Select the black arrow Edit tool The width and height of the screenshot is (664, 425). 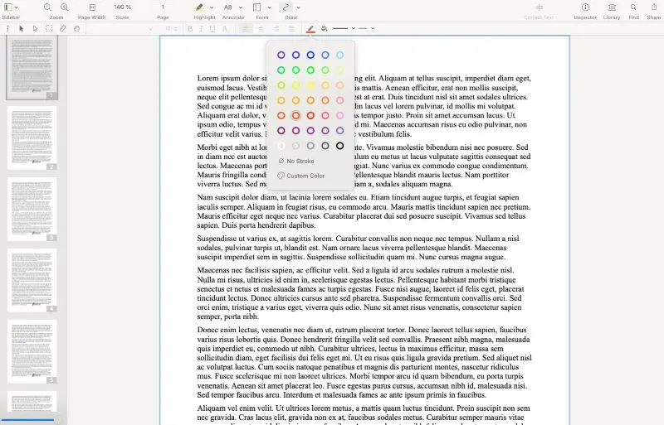point(22,28)
